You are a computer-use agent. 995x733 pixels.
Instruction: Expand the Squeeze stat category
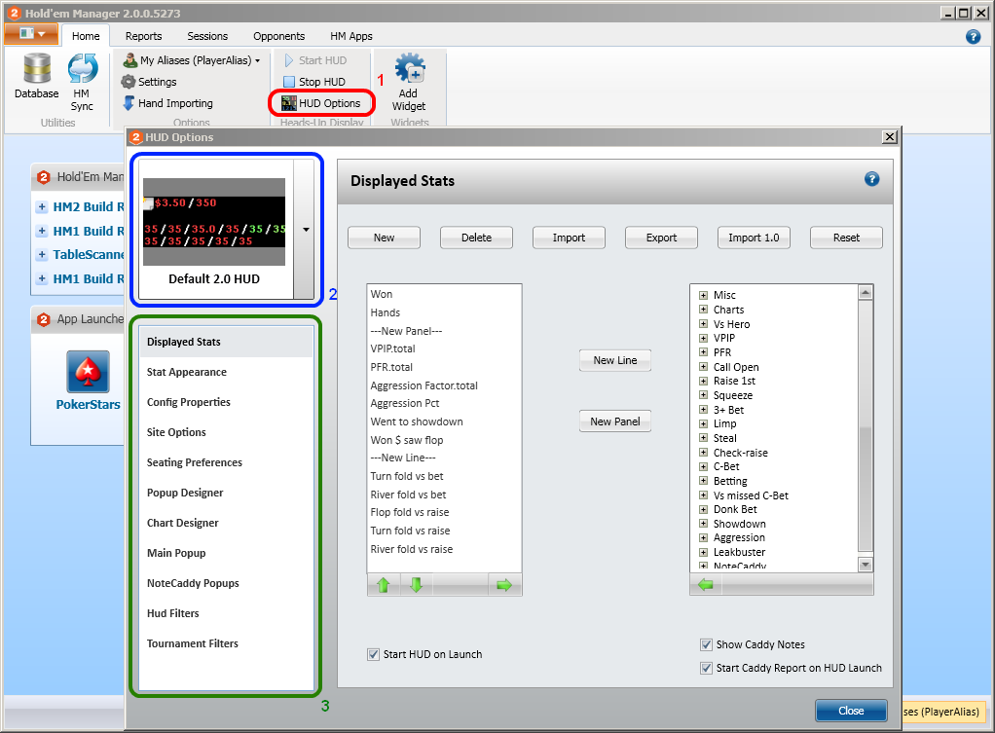[x=703, y=395]
